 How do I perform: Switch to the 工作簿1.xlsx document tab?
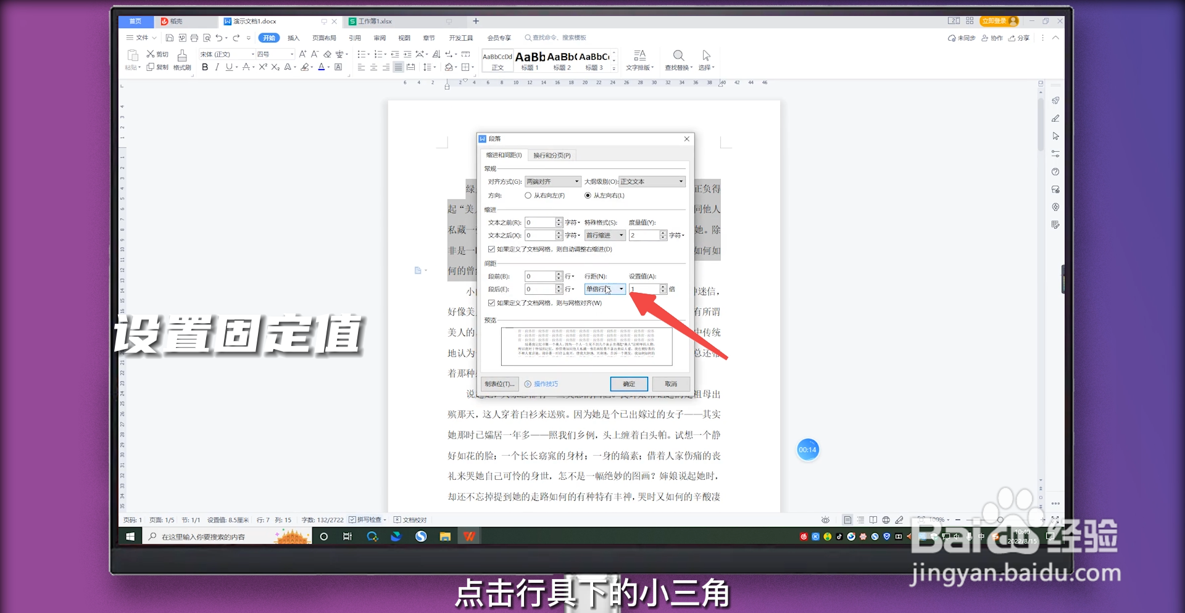375,21
